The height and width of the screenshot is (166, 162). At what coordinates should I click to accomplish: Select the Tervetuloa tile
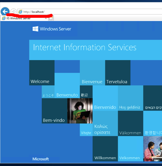click(x=118, y=73)
